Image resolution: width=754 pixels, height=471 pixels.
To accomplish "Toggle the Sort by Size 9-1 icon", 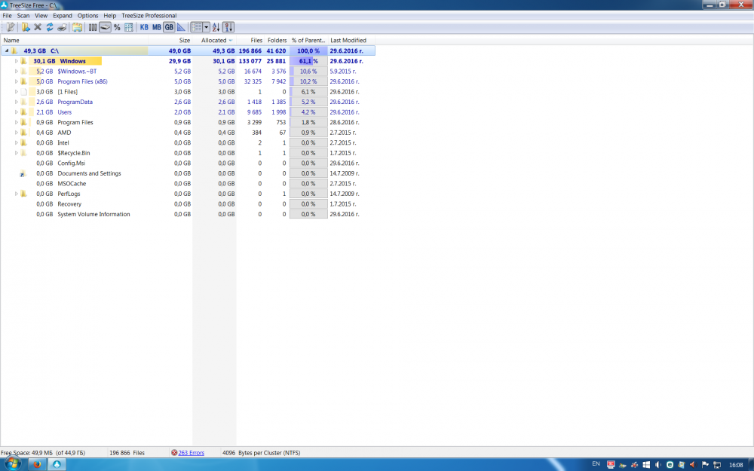I will [228, 27].
